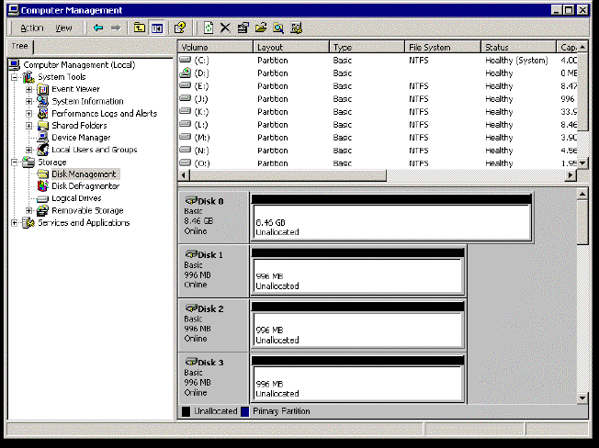The height and width of the screenshot is (448, 599).
Task: Click the Help question mark toolbar icon
Action: [x=180, y=28]
